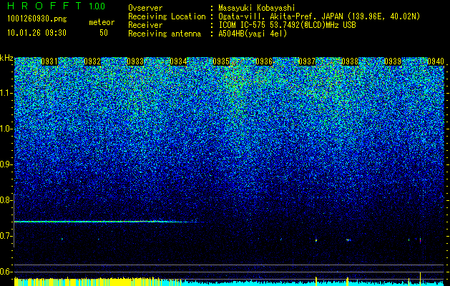
Task: Click the 0936 time marker
Action: 264,61
